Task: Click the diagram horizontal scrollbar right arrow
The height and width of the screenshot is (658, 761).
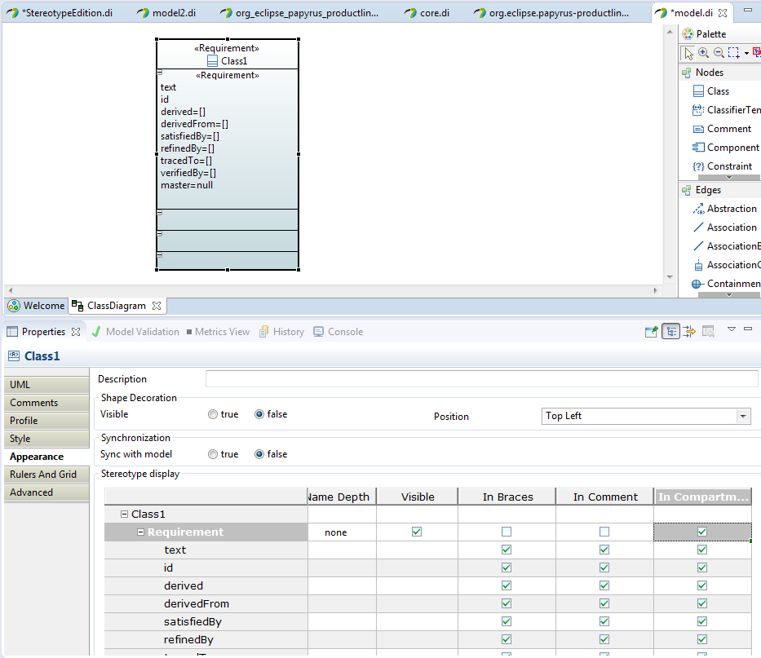Action: click(x=656, y=290)
